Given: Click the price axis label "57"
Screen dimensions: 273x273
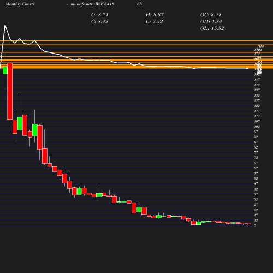Looking at the screenshot, I should point(256,174).
